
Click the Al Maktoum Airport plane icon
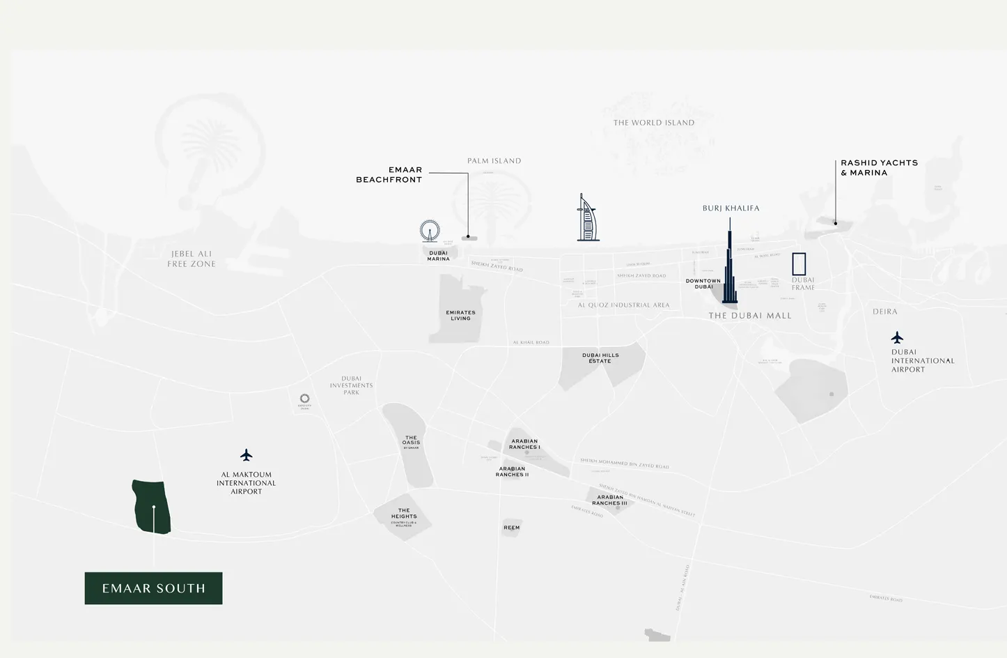tap(246, 455)
